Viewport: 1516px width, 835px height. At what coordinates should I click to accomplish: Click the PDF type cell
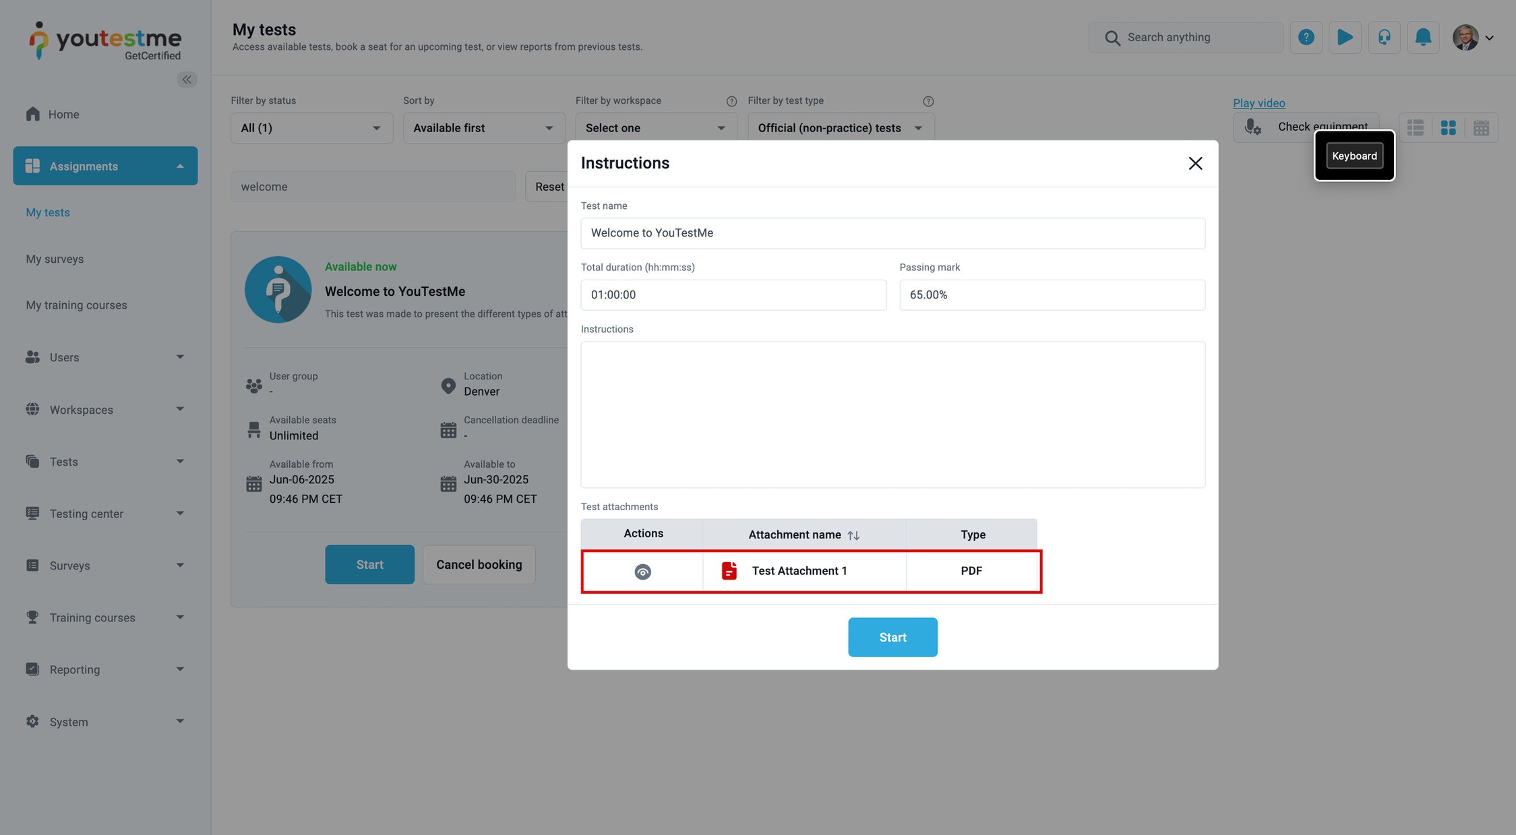click(x=971, y=571)
